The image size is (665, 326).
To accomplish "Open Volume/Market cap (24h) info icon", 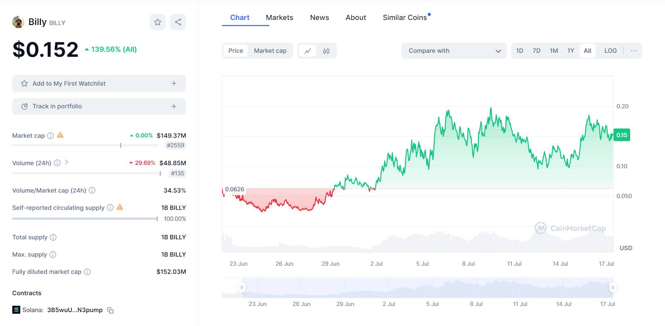I will (x=92, y=190).
